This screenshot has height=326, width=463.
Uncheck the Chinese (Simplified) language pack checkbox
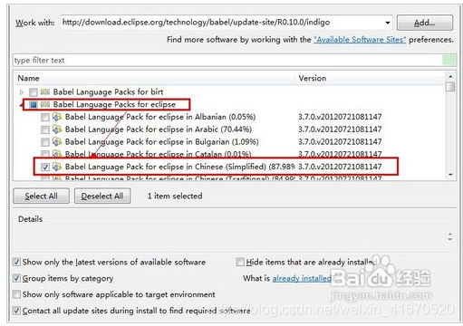[45, 167]
